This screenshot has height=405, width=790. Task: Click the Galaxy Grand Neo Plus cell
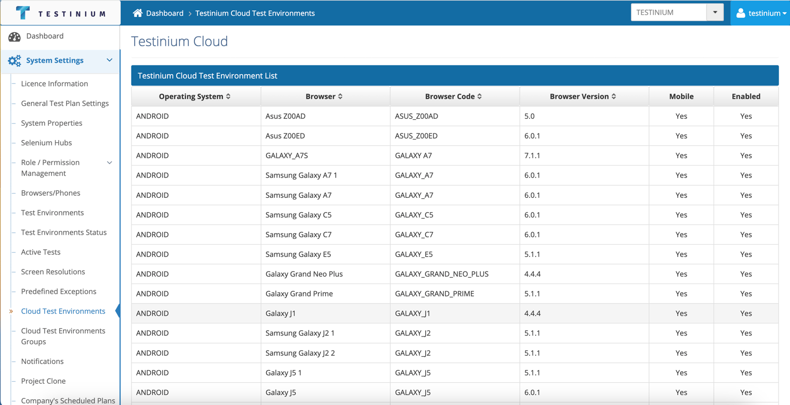(325, 274)
